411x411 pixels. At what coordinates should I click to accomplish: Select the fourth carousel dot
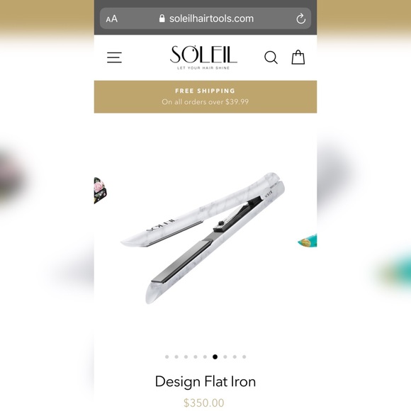coord(196,356)
